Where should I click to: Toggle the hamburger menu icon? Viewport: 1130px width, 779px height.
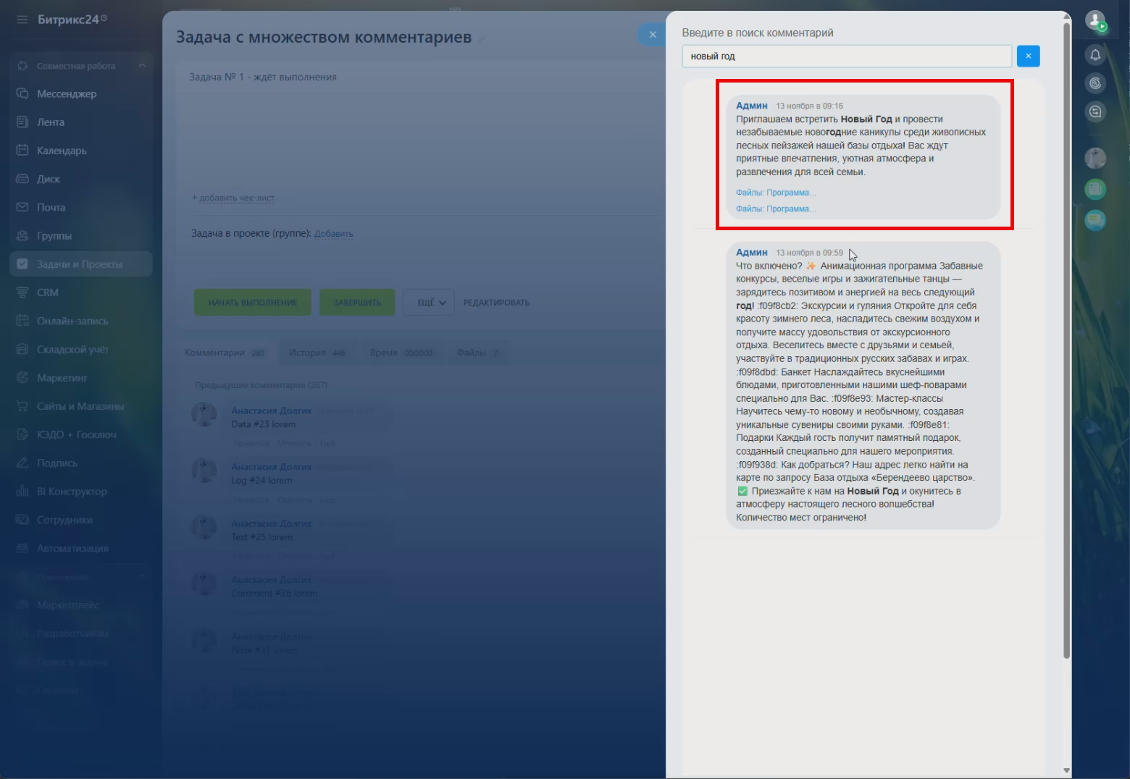click(22, 20)
